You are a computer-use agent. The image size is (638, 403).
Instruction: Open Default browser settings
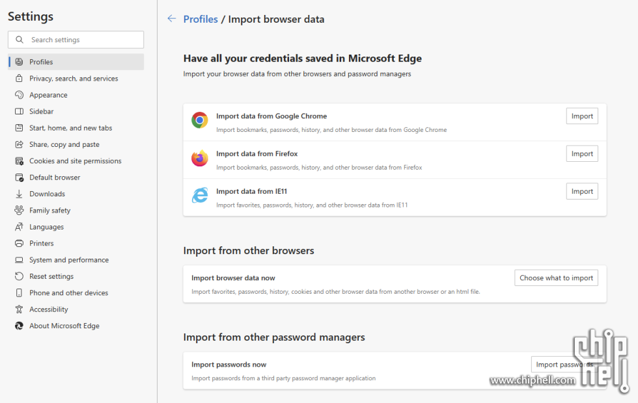pyautogui.click(x=76, y=177)
